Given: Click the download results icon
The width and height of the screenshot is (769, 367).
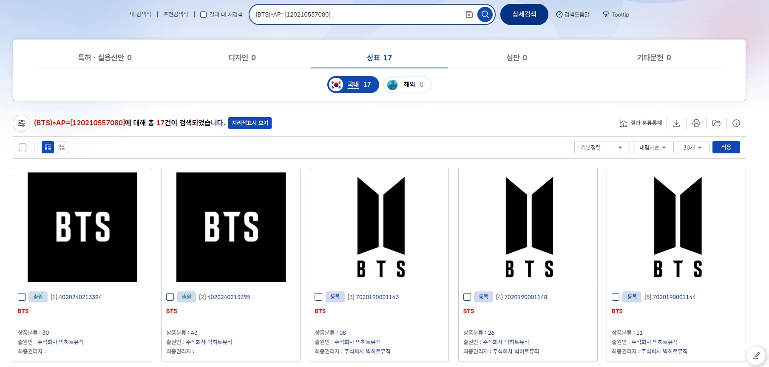Looking at the screenshot, I should tap(676, 123).
